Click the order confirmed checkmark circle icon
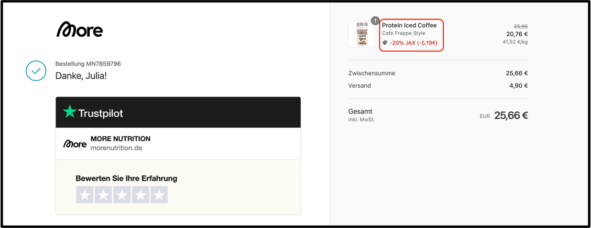Viewport: 591px width, 228px height. 36,71
